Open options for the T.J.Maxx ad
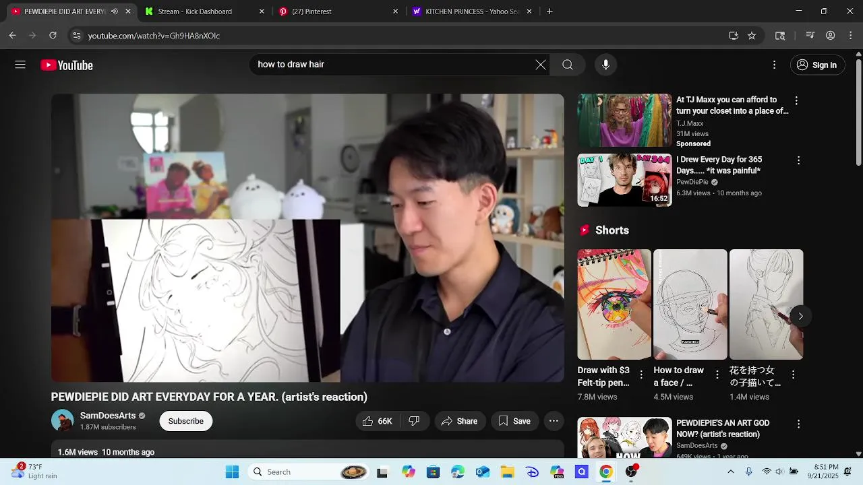The image size is (863, 485). pos(796,100)
